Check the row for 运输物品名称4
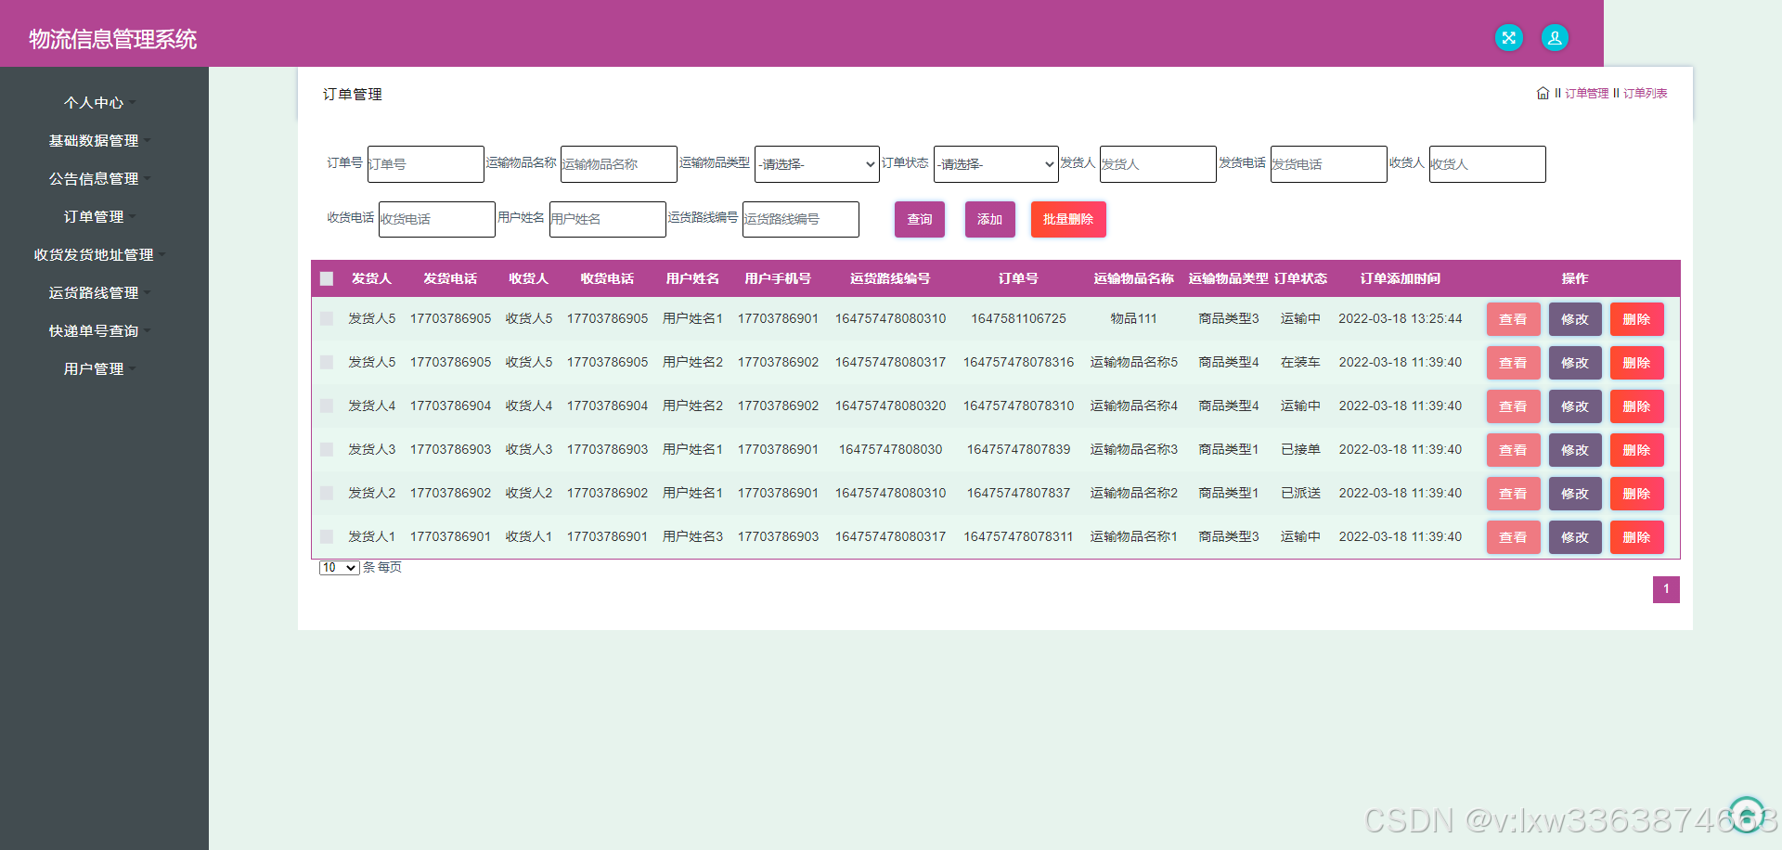This screenshot has height=850, width=1782. (x=327, y=406)
